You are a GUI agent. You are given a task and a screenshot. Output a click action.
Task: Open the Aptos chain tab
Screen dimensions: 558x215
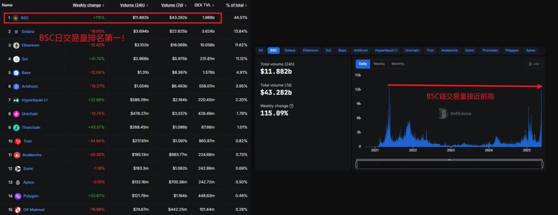pos(530,50)
